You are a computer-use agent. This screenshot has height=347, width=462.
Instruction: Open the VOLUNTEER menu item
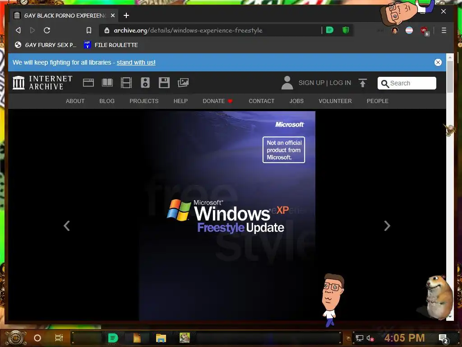click(x=335, y=101)
